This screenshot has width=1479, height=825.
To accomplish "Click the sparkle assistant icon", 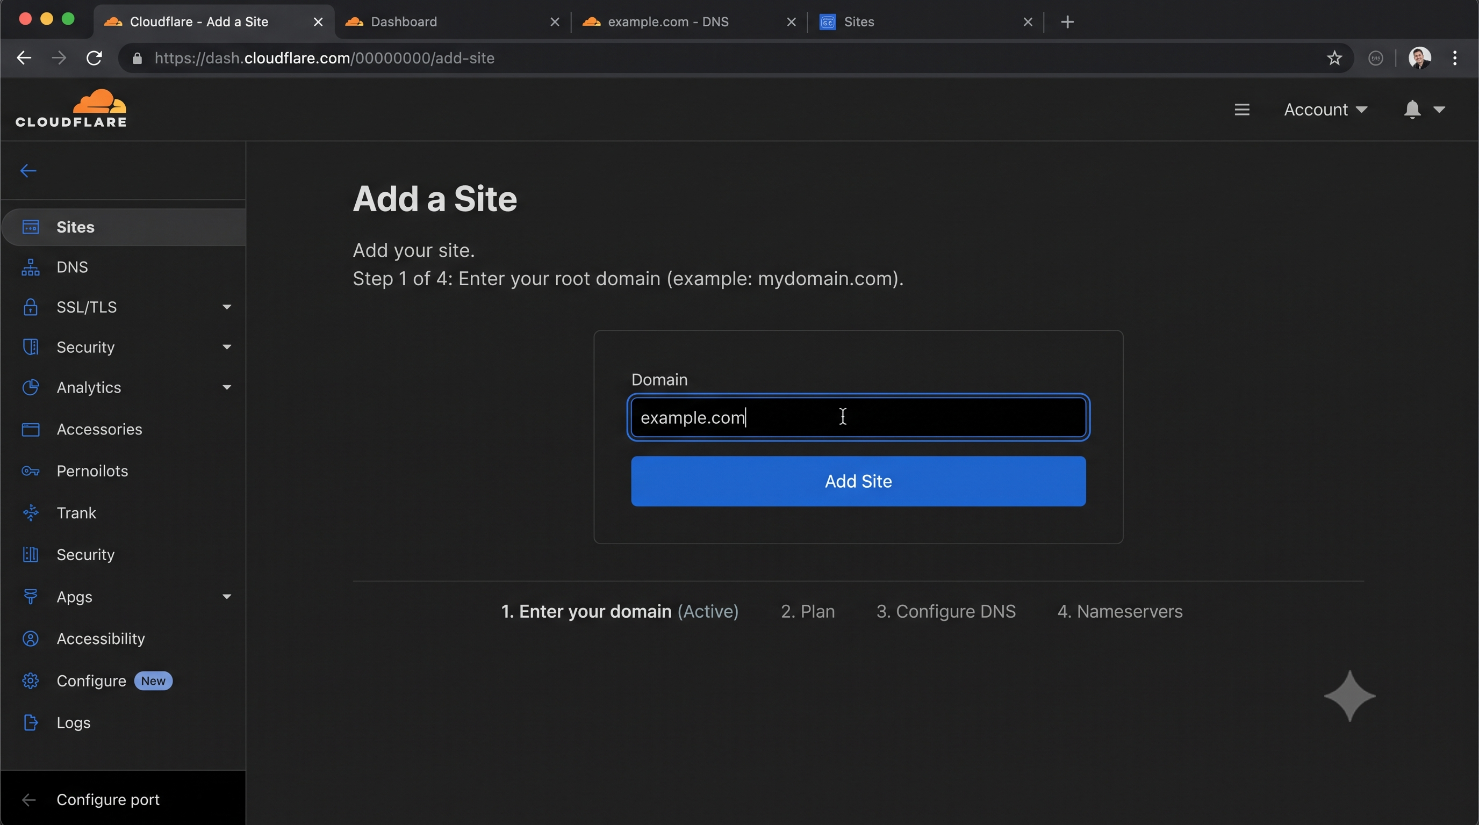I will point(1349,696).
